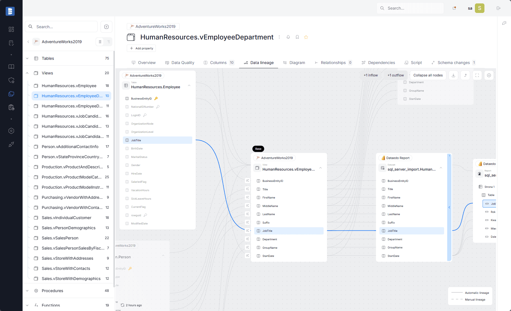The height and width of the screenshot is (311, 511).
Task: Toggle the bookmark for vEmployeeDepartment
Action: 297,37
